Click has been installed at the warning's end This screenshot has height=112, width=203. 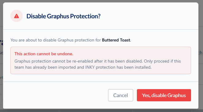pos(134,67)
